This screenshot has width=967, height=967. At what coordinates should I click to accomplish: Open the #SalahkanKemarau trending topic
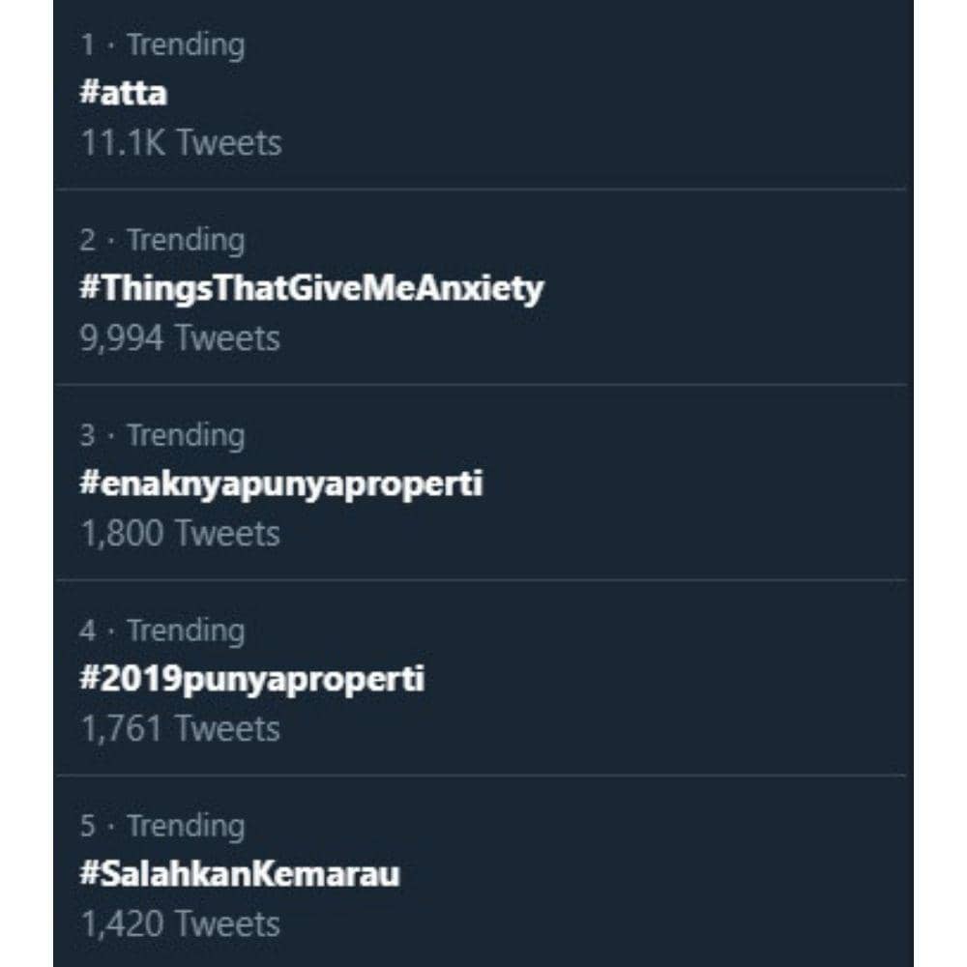(x=239, y=874)
